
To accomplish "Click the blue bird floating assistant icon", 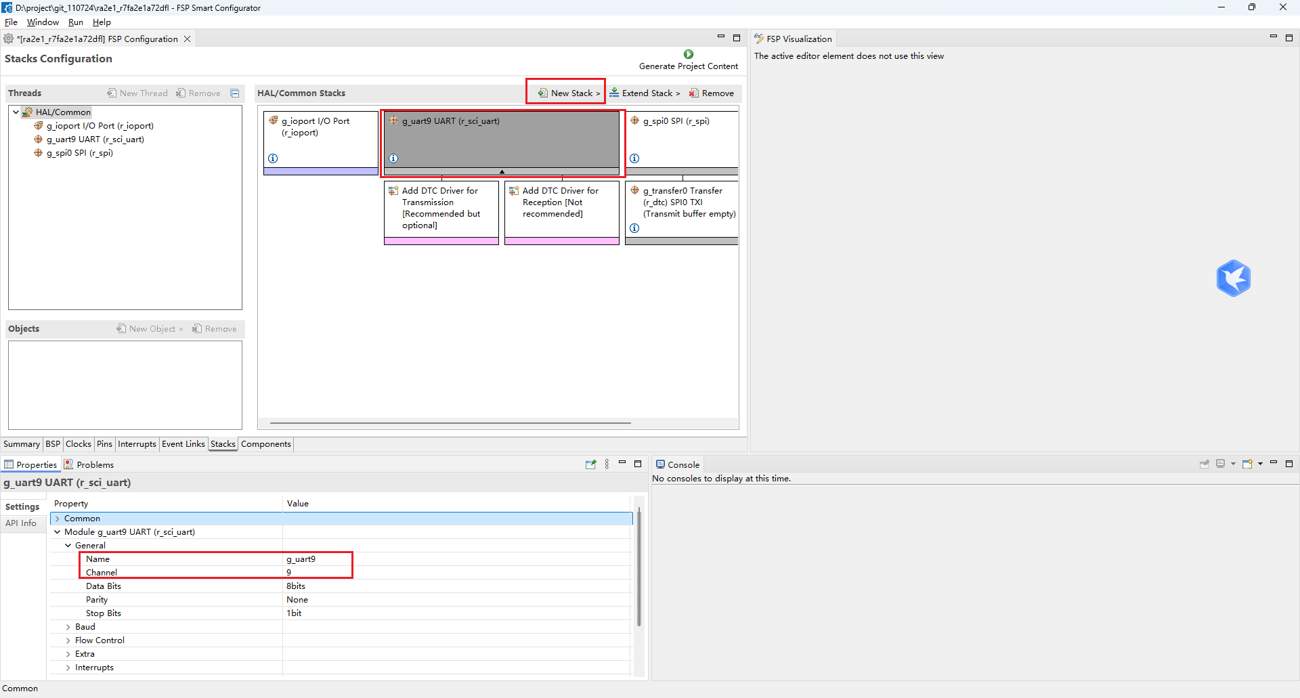I will 1233,278.
